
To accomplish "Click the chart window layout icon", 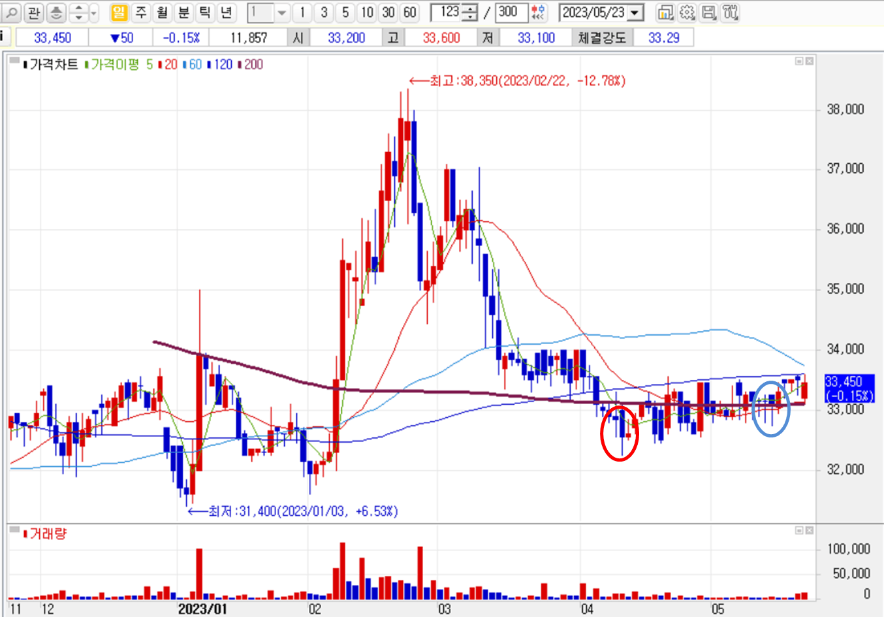I will (x=665, y=12).
